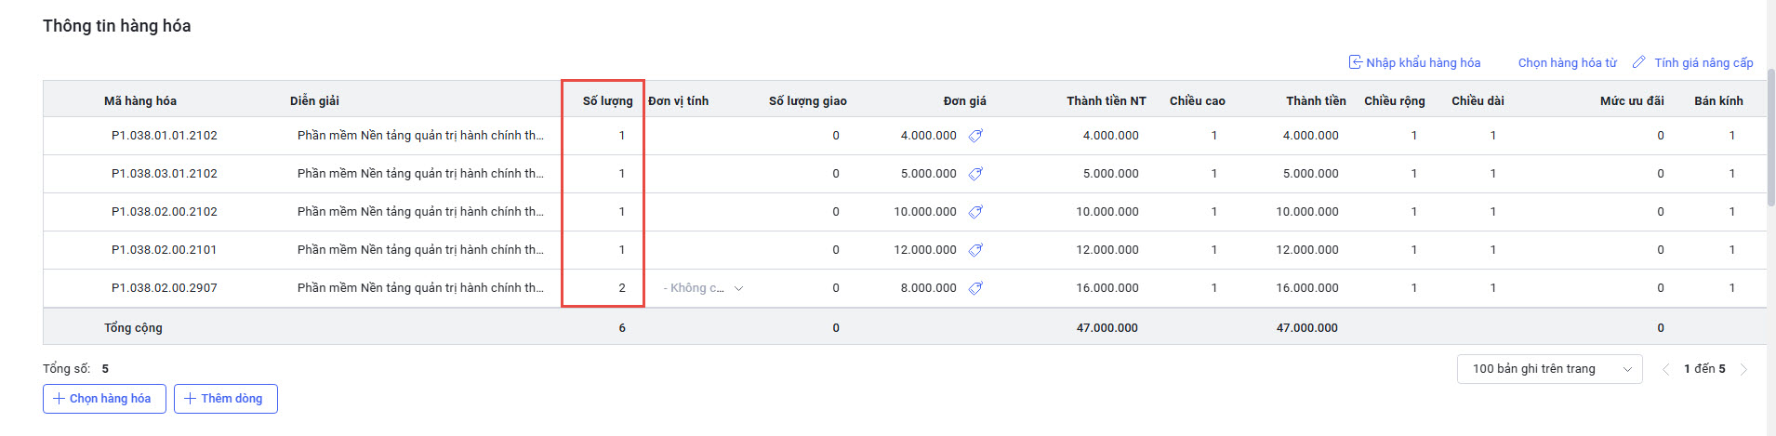1776x436 pixels.
Task: Click item code P1.038.01.01.2102
Action: (165, 136)
